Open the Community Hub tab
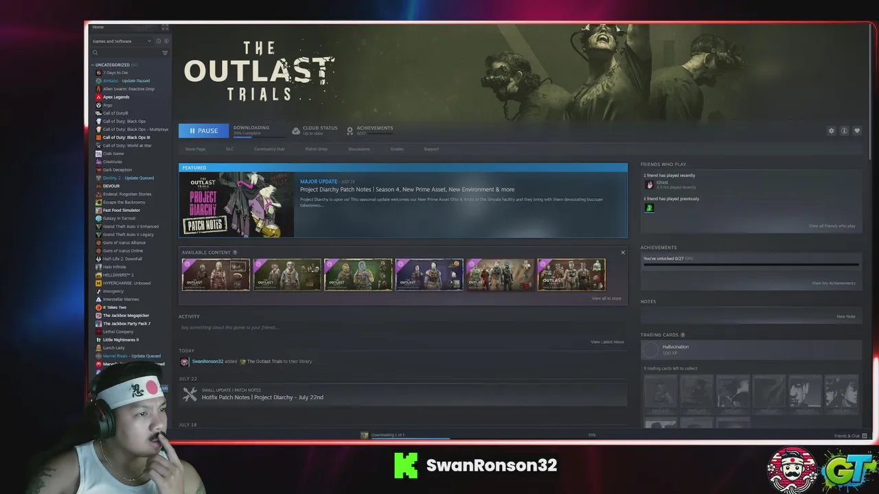879x494 pixels. [269, 149]
